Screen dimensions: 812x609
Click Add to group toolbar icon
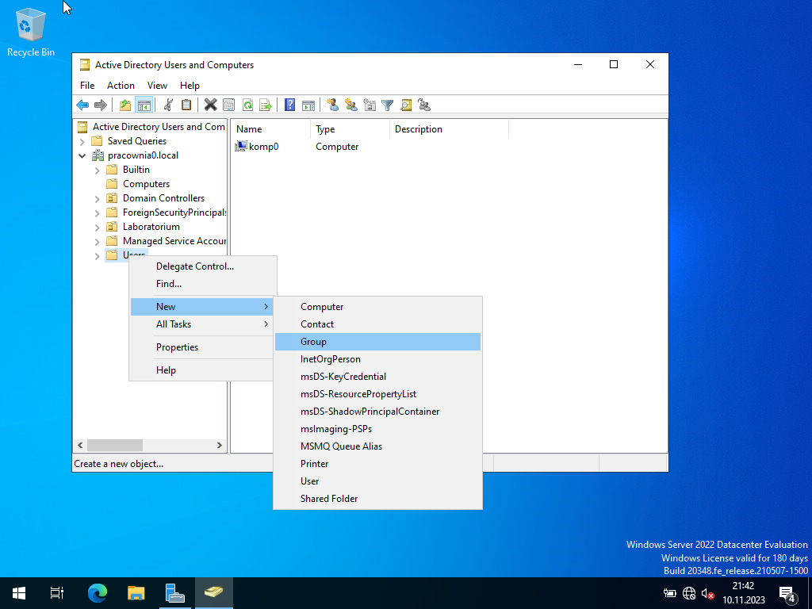424,105
